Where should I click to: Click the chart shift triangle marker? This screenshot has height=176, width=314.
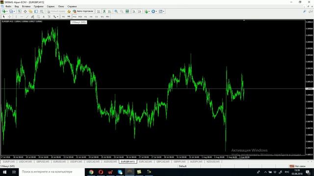coord(244,20)
